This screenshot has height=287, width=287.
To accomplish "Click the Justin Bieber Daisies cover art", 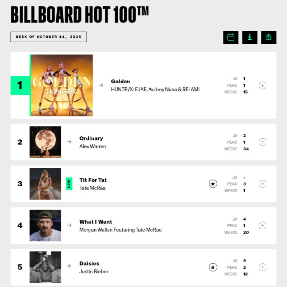I will 45,267.
